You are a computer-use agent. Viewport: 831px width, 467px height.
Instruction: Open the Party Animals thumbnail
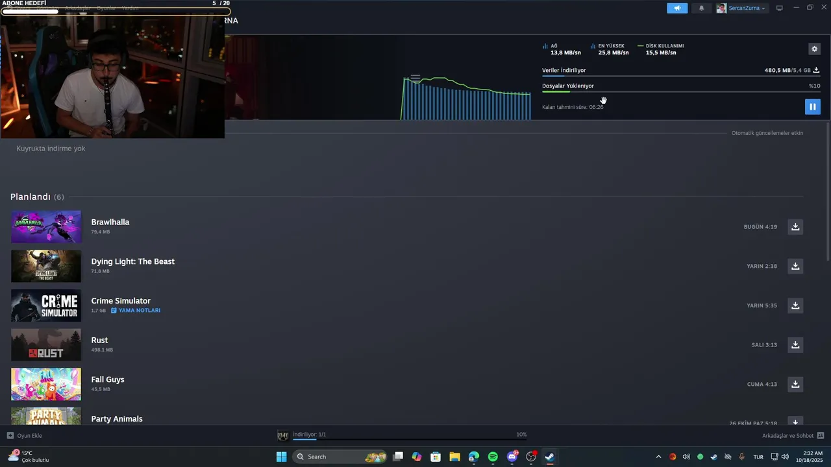(x=46, y=416)
